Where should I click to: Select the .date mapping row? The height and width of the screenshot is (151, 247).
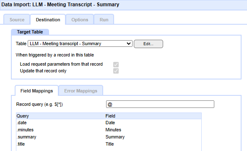pyautogui.click(x=109, y=123)
